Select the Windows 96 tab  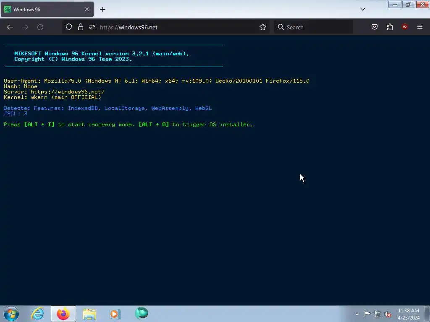point(47,9)
